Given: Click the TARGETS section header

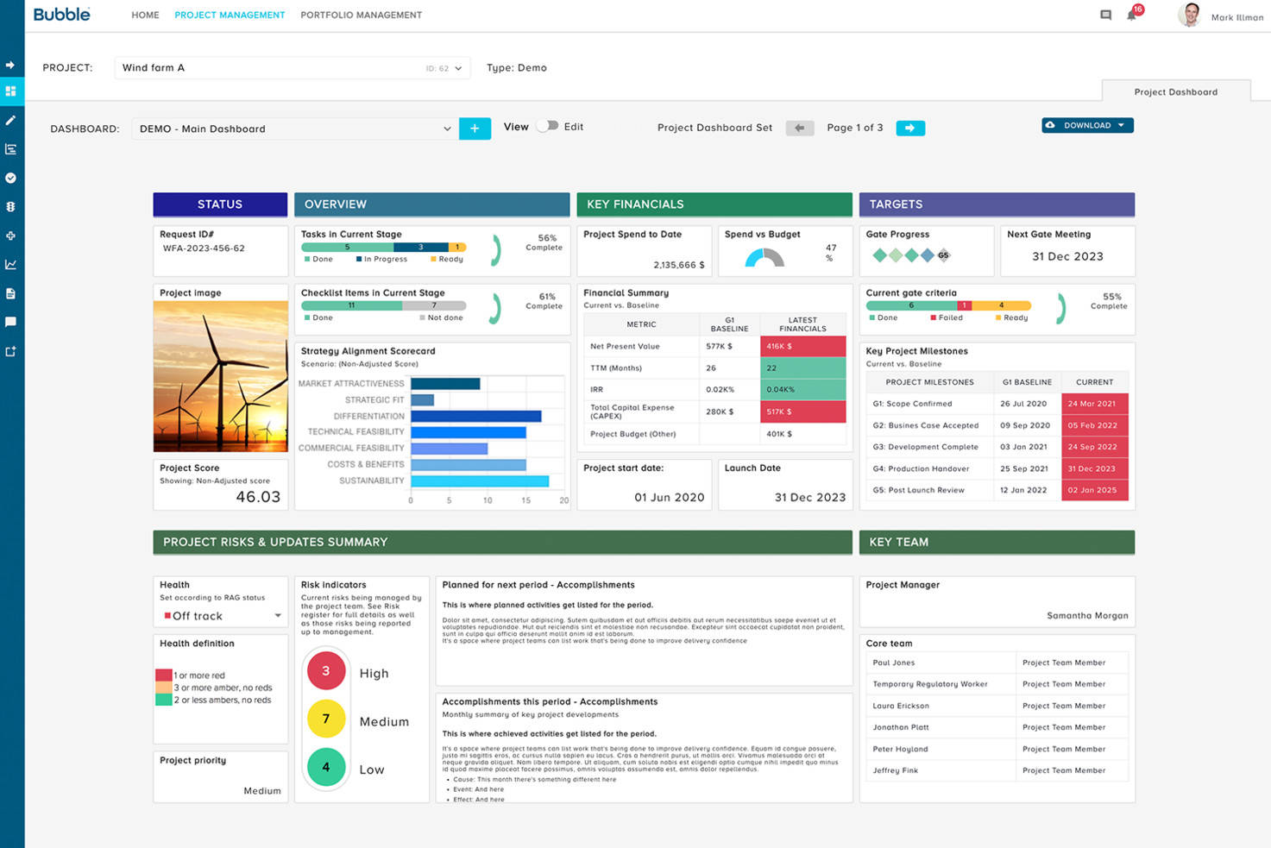Looking at the screenshot, I should (997, 204).
